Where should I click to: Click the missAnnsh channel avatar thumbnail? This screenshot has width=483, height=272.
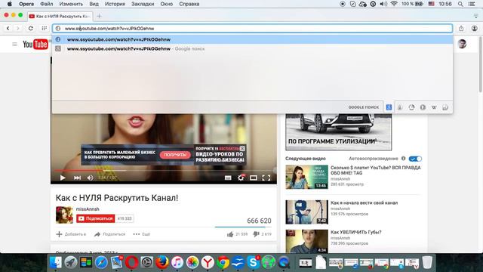coord(64,215)
